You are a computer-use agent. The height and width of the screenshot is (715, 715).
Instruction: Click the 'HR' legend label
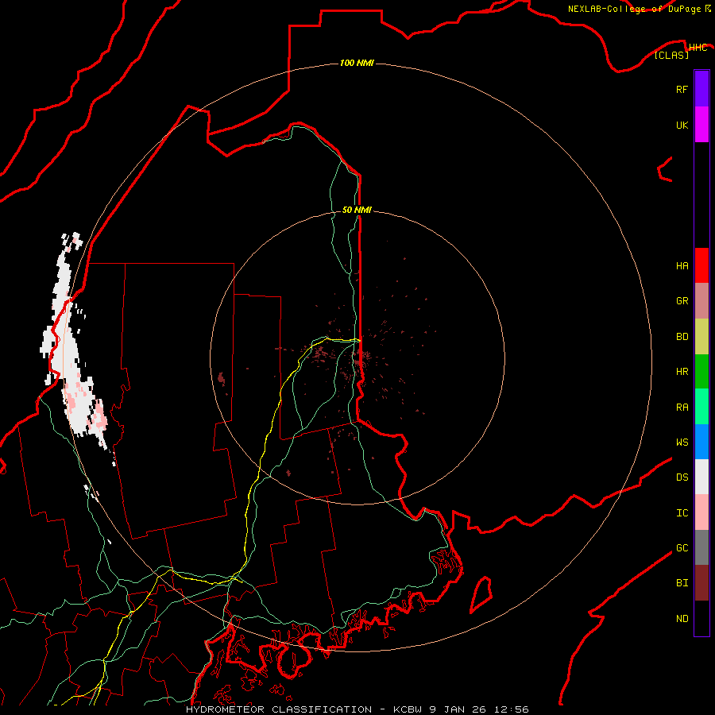click(682, 372)
